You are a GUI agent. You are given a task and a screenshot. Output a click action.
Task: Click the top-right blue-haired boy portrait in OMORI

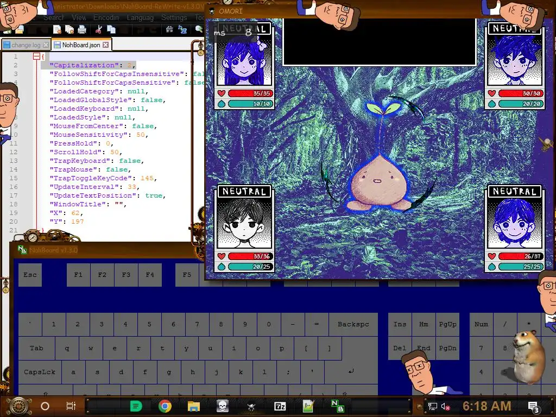coord(515,60)
